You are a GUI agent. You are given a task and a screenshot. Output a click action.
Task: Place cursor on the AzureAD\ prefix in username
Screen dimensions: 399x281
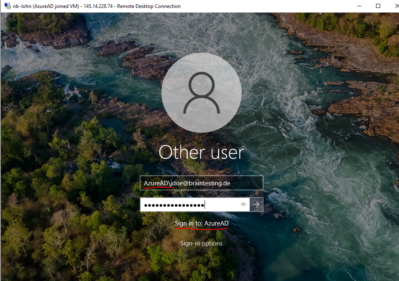point(157,183)
